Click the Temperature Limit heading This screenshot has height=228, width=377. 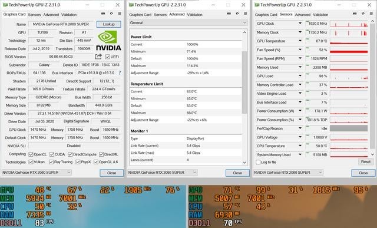147,84
